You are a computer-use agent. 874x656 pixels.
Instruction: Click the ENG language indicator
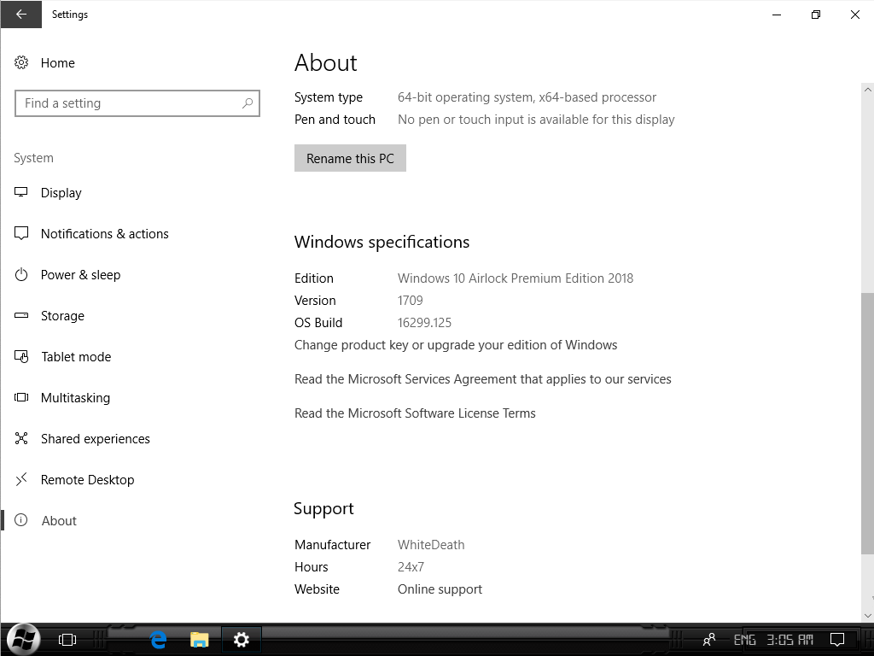point(744,640)
